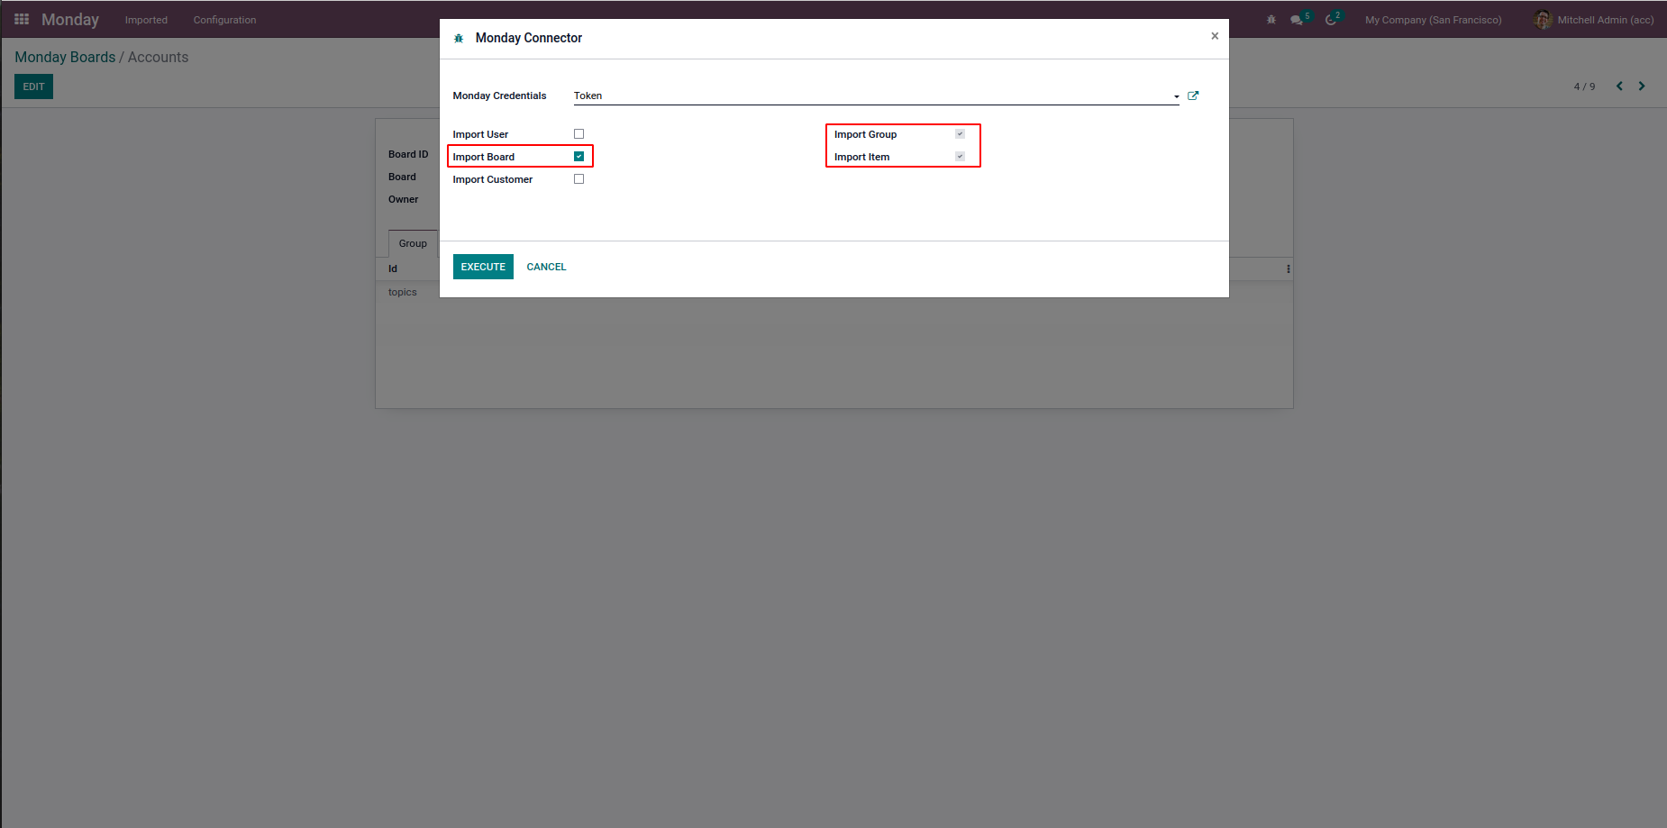Close the Monday Connector dialog
Viewport: 1667px width, 828px height.
click(1215, 36)
